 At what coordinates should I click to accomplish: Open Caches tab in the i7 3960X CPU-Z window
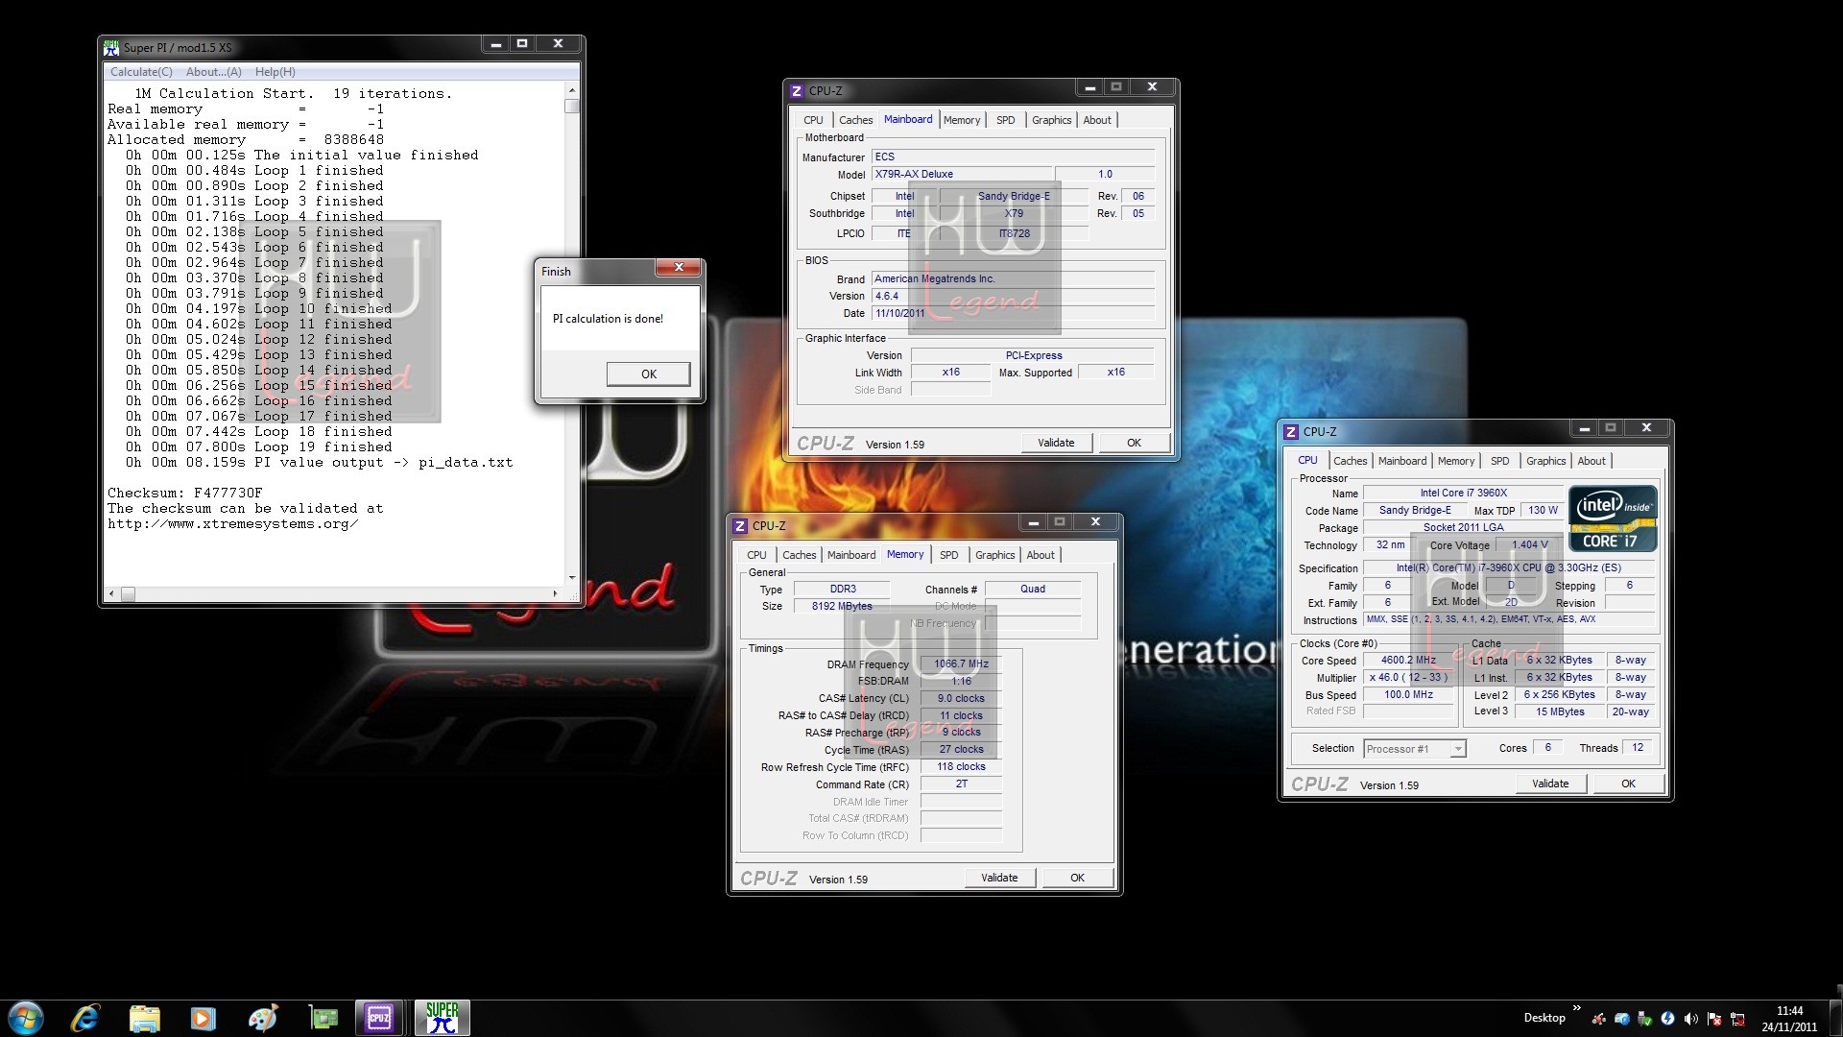click(1350, 461)
